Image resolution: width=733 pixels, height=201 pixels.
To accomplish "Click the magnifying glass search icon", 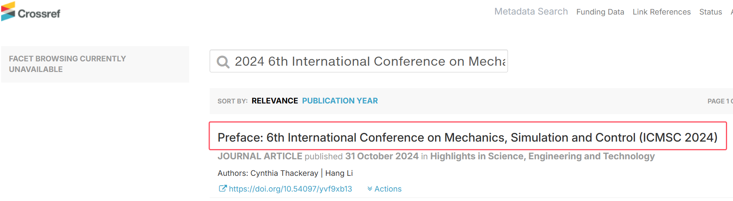I will [223, 62].
